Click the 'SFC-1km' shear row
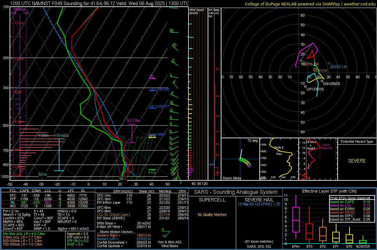 [x=142, y=195]
